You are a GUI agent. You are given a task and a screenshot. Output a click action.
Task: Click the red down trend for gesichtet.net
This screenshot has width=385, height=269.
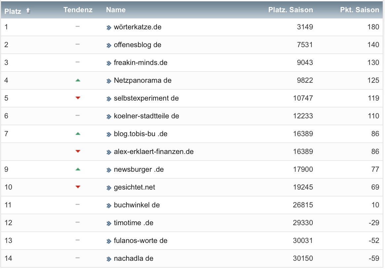[x=78, y=187]
